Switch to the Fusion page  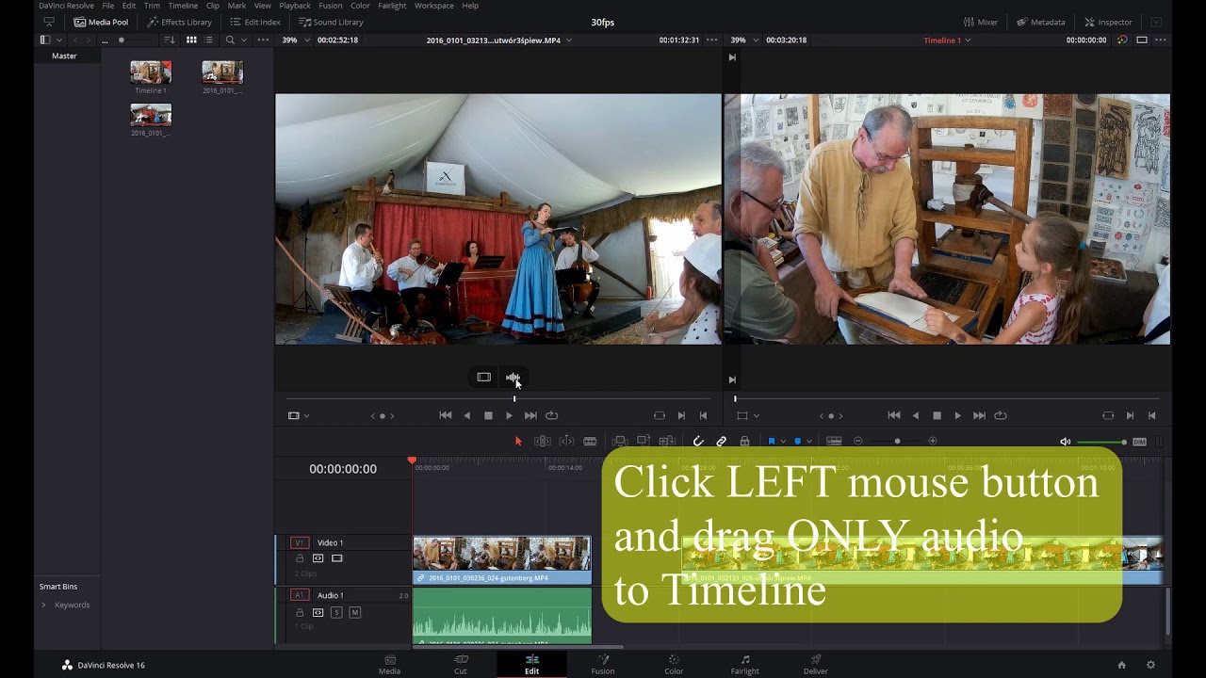(603, 664)
